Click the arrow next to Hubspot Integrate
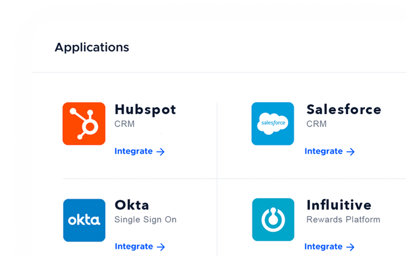The height and width of the screenshot is (256, 406). [160, 151]
